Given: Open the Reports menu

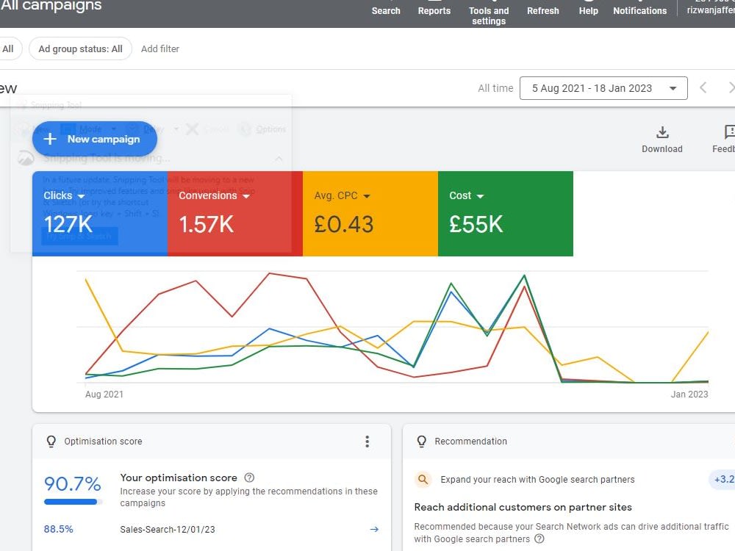Looking at the screenshot, I should point(434,10).
